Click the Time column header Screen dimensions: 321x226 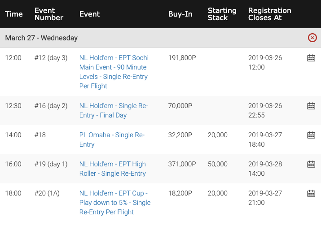tap(14, 14)
